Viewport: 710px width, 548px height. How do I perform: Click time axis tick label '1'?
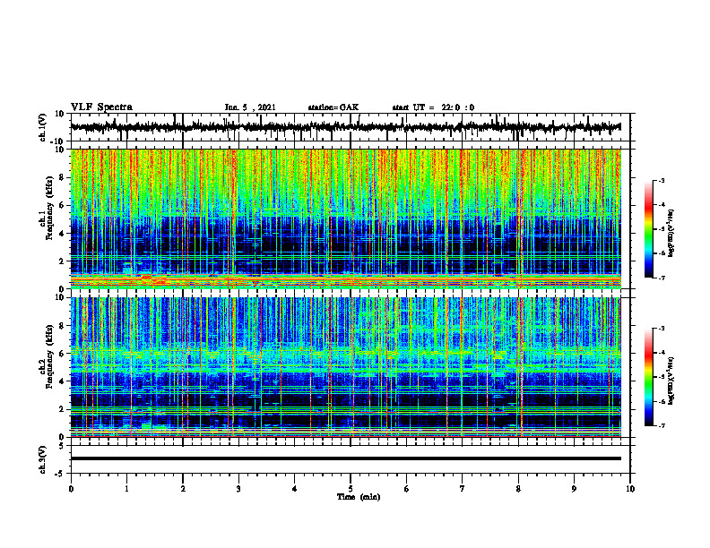coord(126,489)
